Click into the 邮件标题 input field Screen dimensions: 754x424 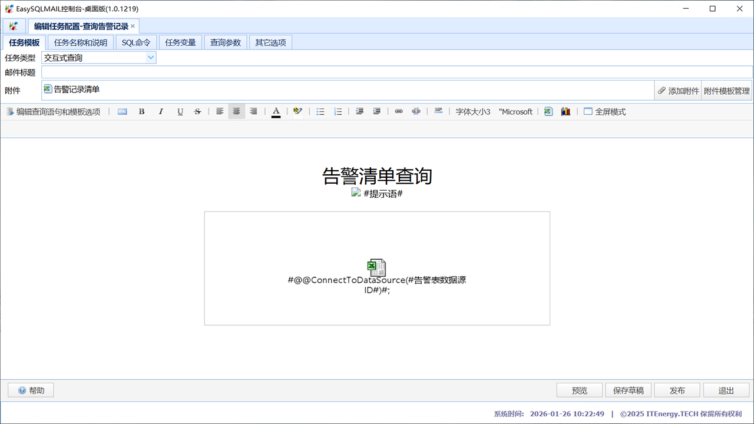(396, 72)
